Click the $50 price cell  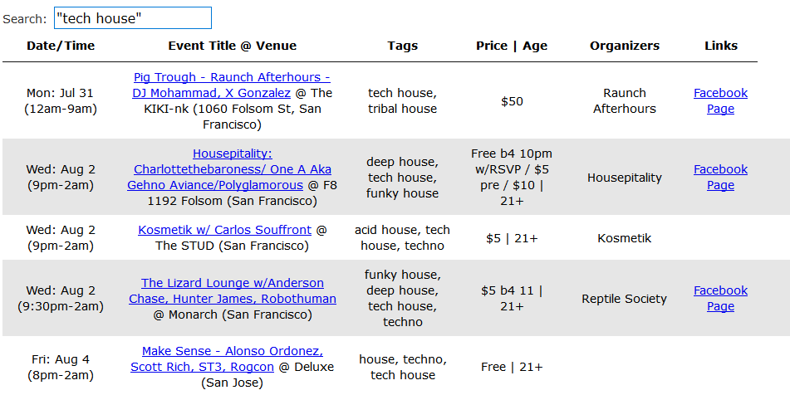[x=512, y=101]
